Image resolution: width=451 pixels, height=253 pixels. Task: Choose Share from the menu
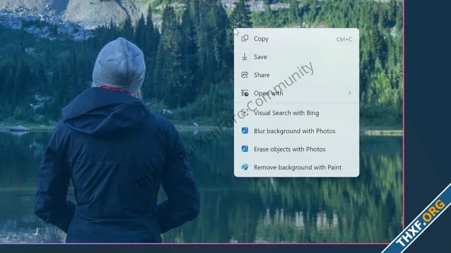tap(297, 75)
